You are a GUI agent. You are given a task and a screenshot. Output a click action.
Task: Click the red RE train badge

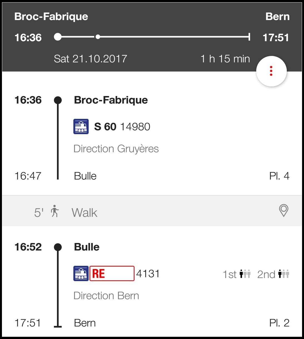click(x=112, y=274)
